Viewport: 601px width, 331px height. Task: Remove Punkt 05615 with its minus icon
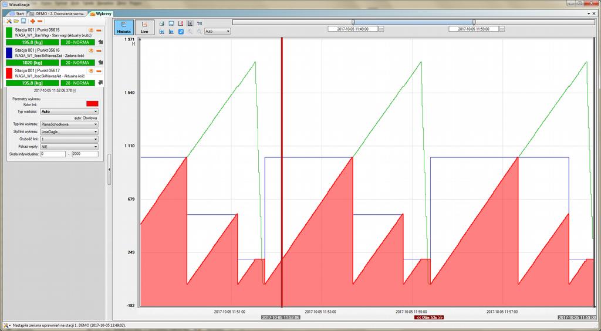coord(99,30)
